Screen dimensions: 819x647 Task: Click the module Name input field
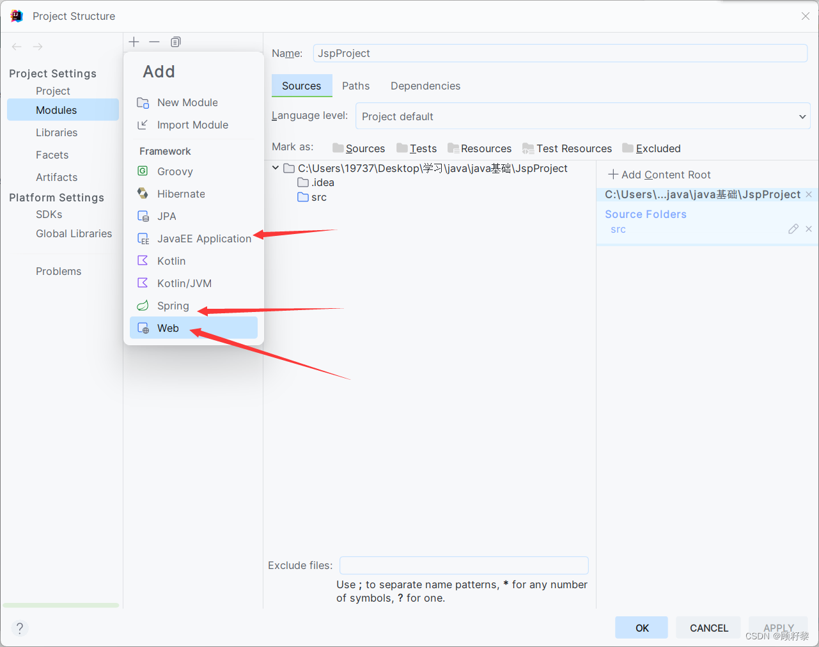pos(560,53)
